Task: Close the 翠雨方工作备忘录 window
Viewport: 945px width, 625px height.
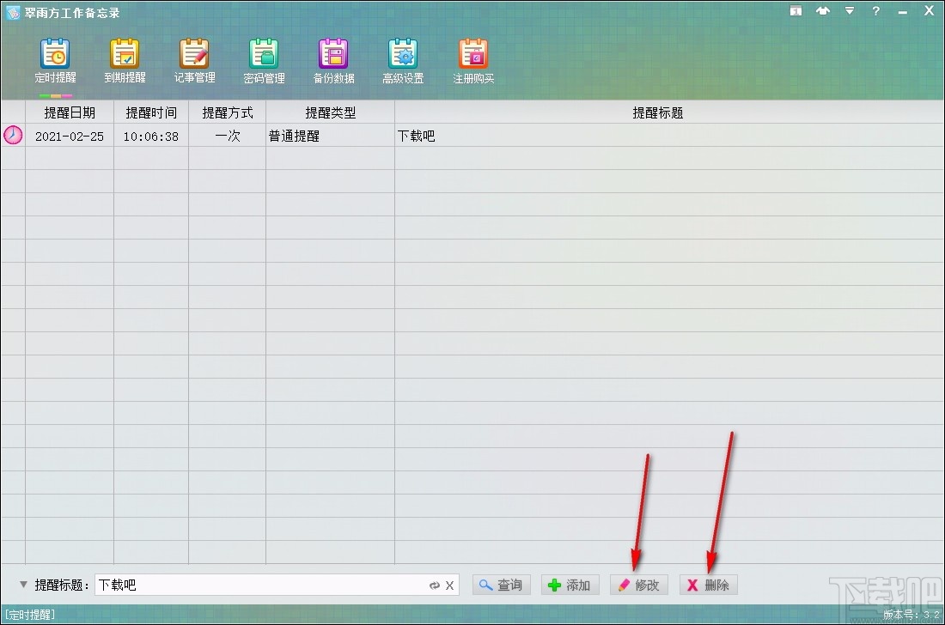Action: tap(929, 10)
